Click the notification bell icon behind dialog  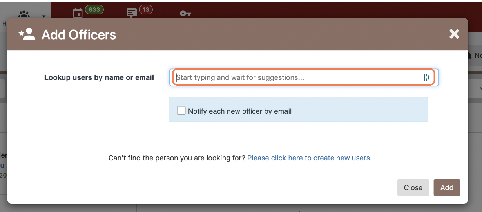[x=470, y=56]
